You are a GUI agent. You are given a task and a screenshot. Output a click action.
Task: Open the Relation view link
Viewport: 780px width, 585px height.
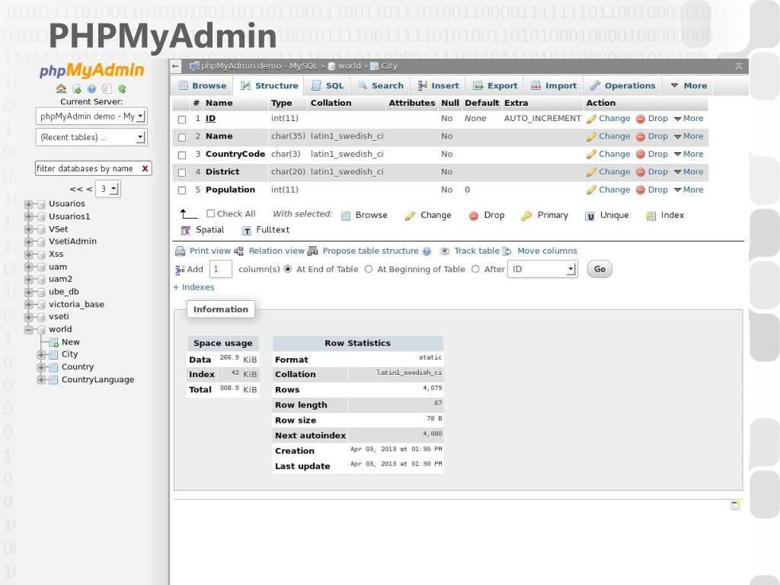pos(277,251)
